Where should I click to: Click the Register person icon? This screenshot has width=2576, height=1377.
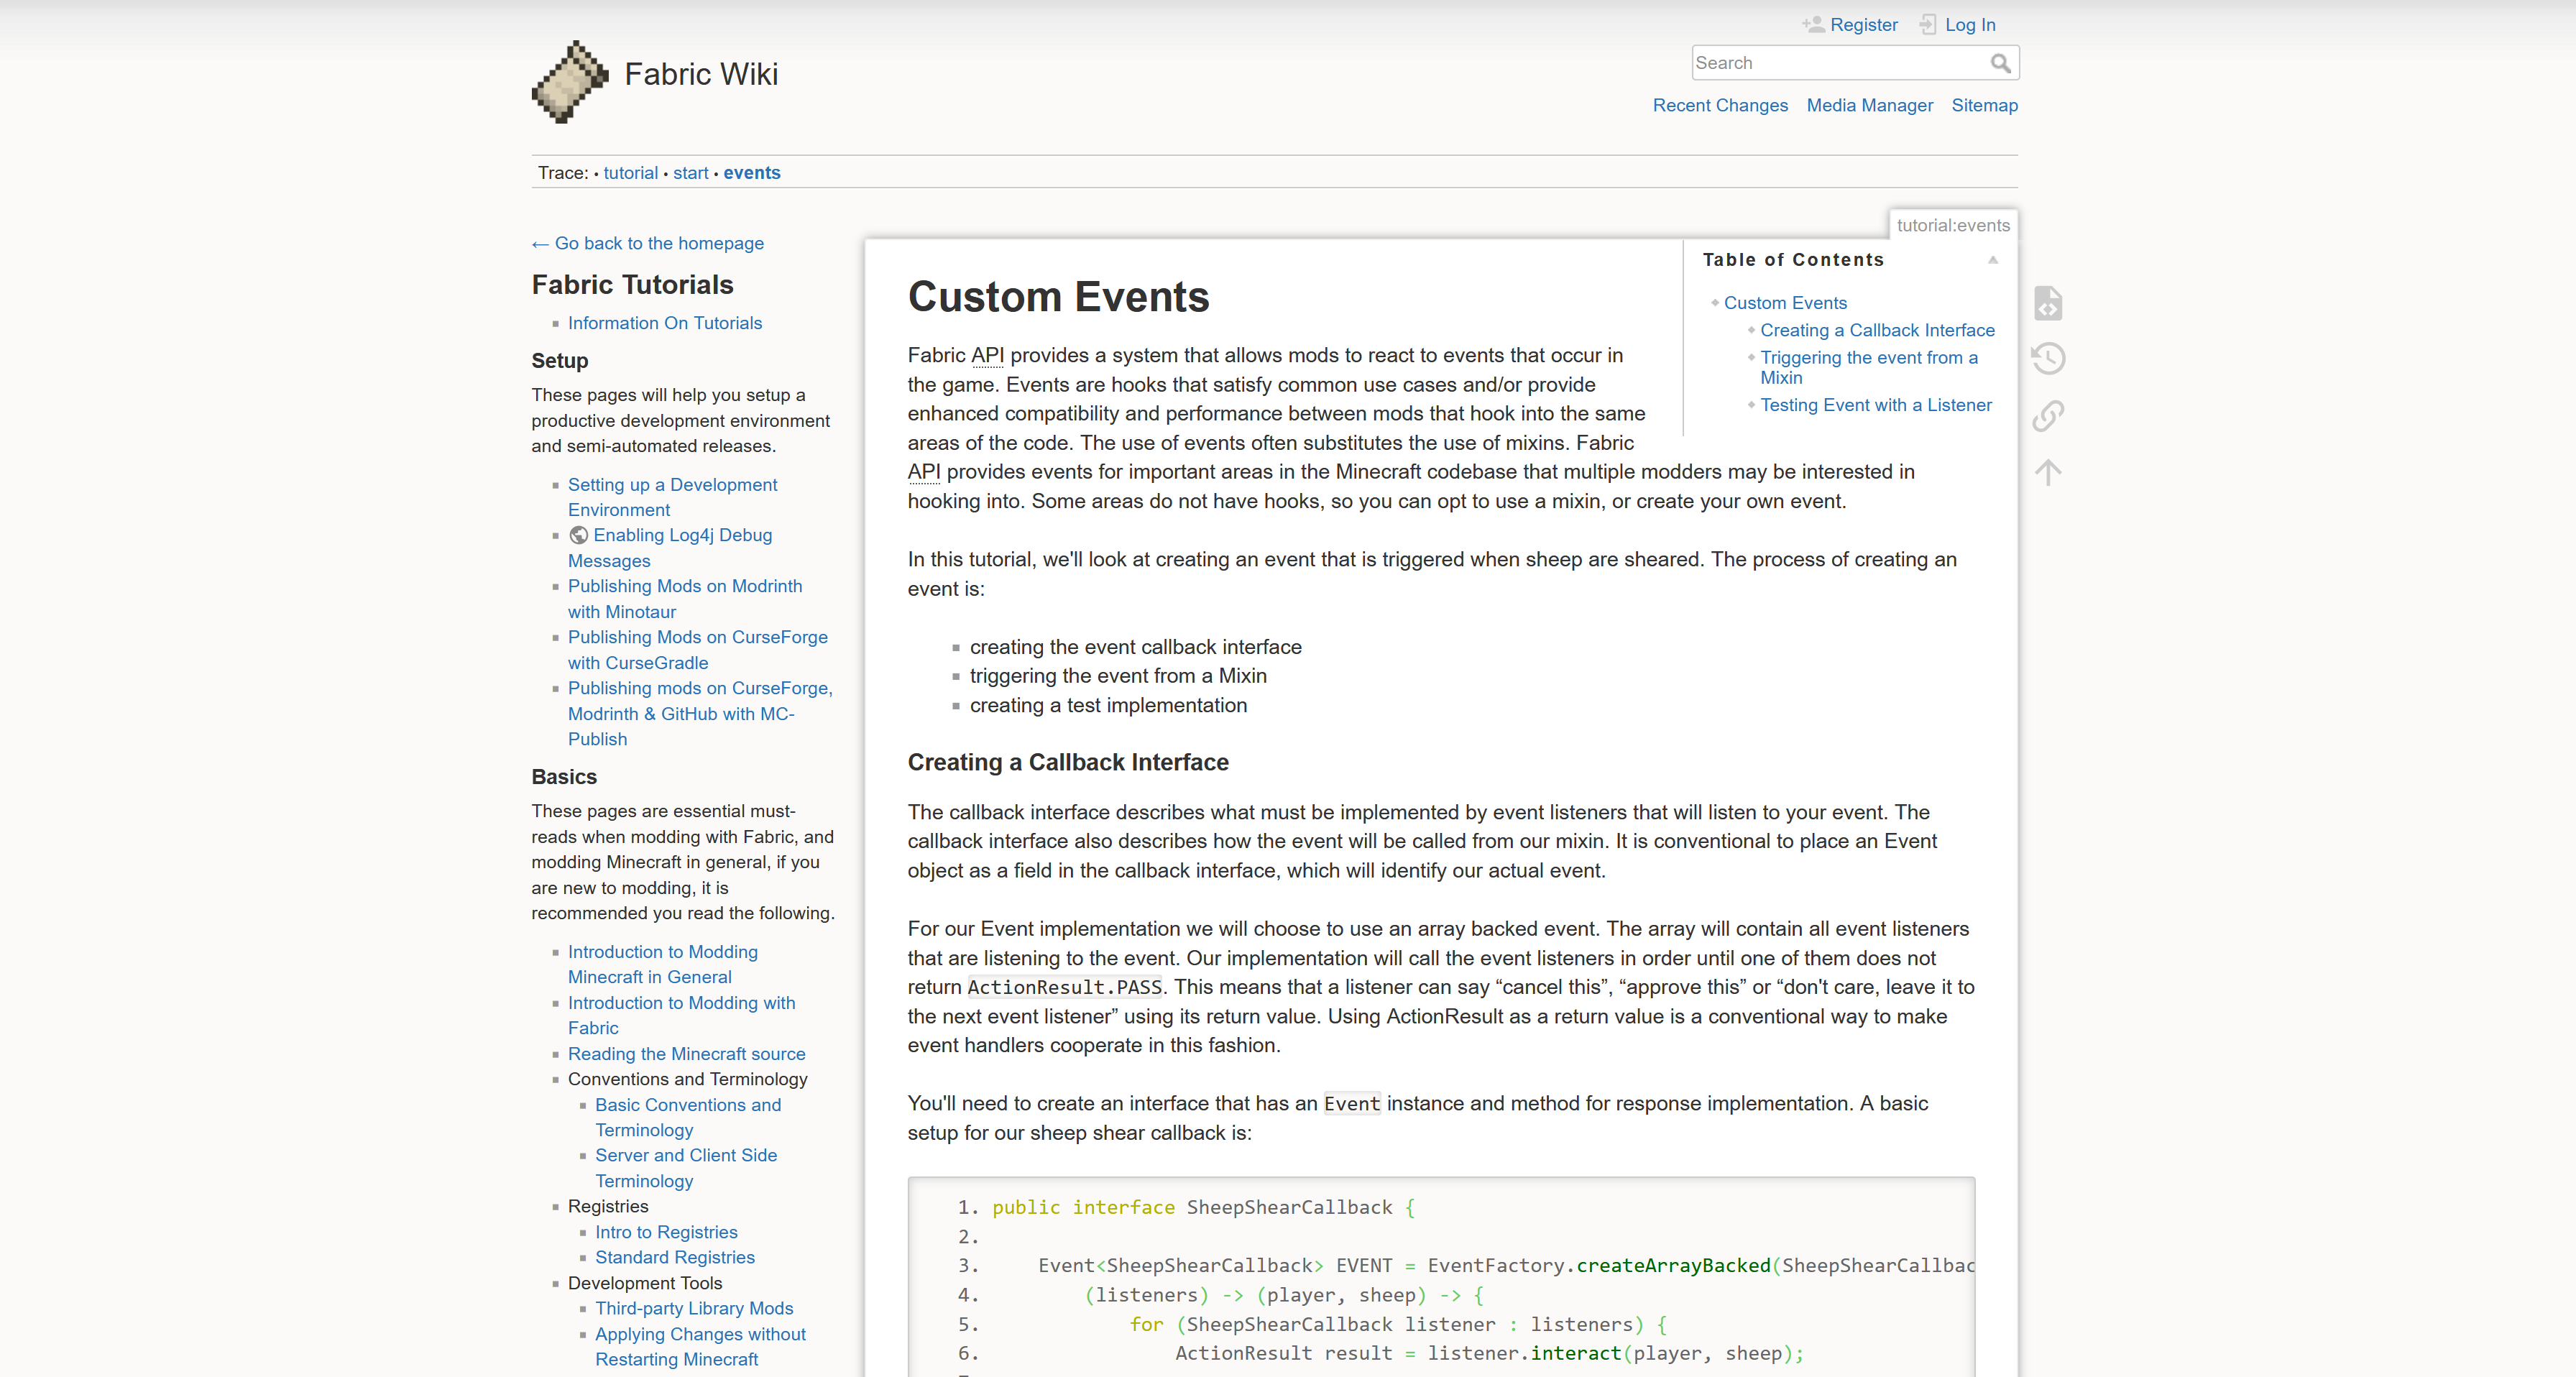(x=1813, y=24)
